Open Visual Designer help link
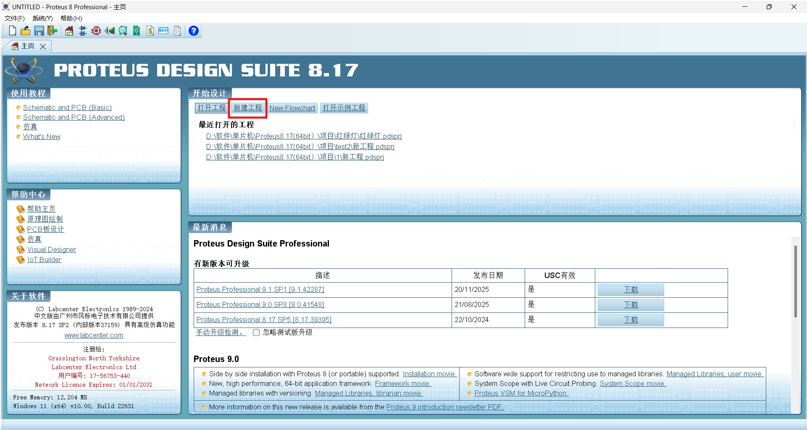807x430 pixels. pos(52,249)
